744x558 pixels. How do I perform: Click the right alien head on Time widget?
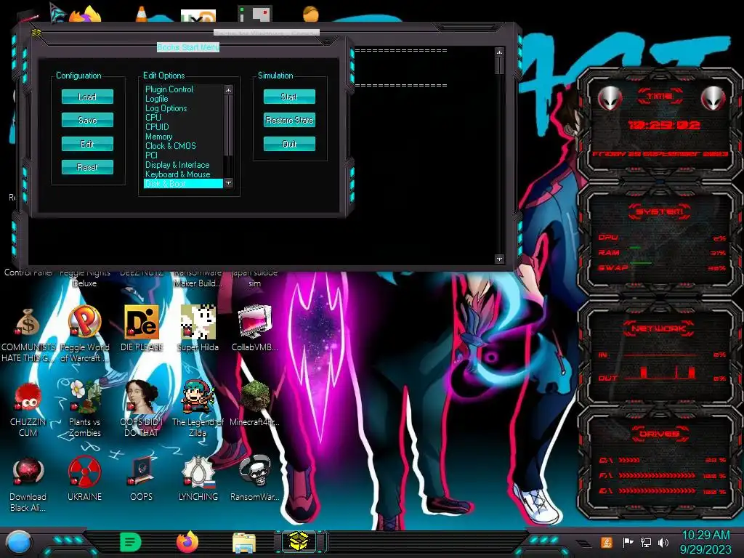(x=713, y=99)
